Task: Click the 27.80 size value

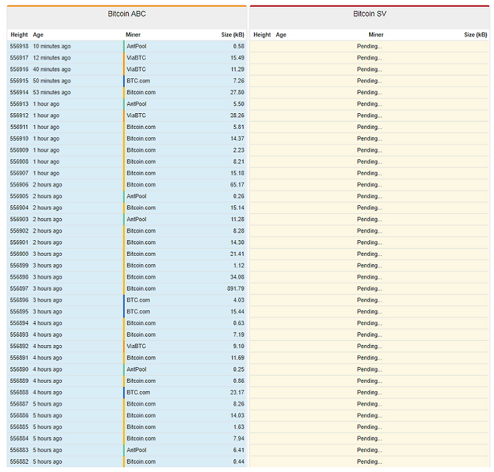Action: [237, 93]
